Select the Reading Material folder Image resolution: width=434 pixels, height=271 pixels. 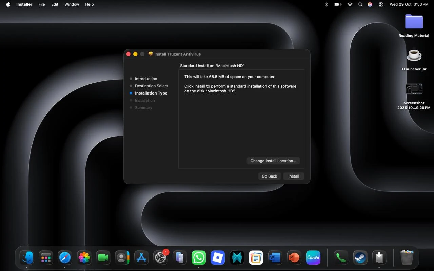[x=414, y=22]
